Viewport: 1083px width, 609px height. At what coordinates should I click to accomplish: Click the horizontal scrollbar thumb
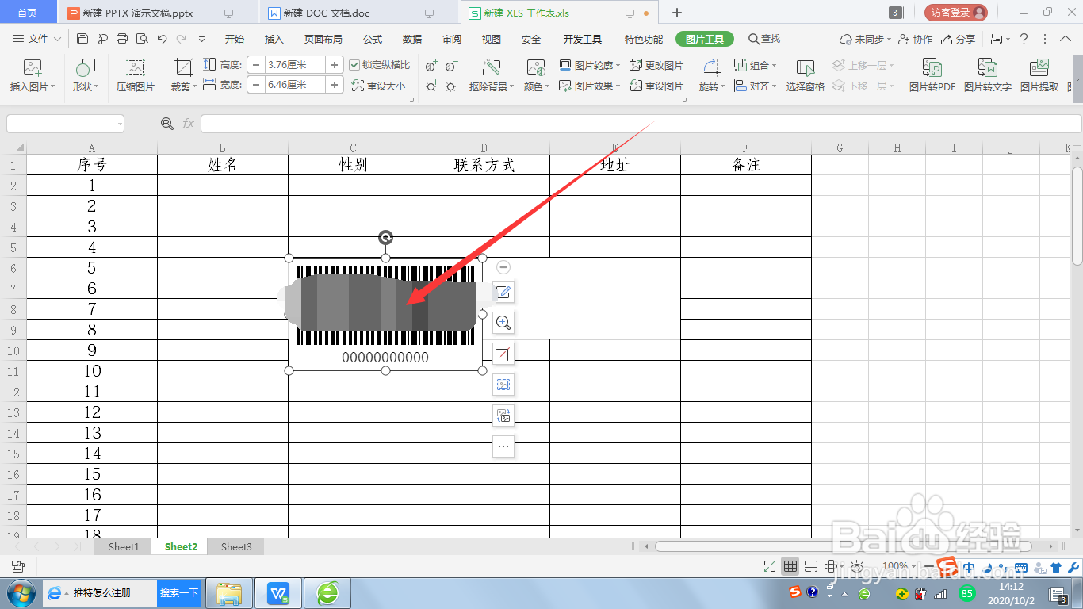(844, 546)
